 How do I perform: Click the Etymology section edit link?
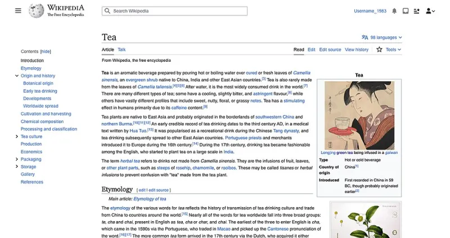click(x=142, y=190)
